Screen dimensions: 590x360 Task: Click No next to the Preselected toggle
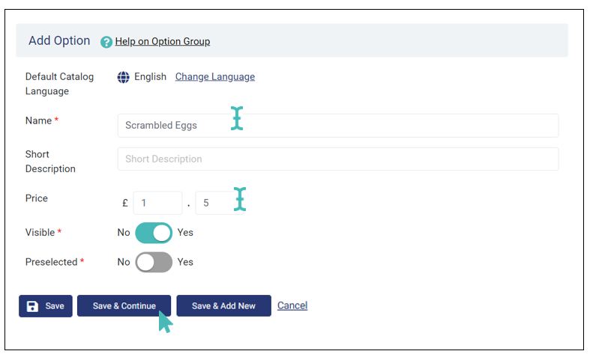point(124,262)
